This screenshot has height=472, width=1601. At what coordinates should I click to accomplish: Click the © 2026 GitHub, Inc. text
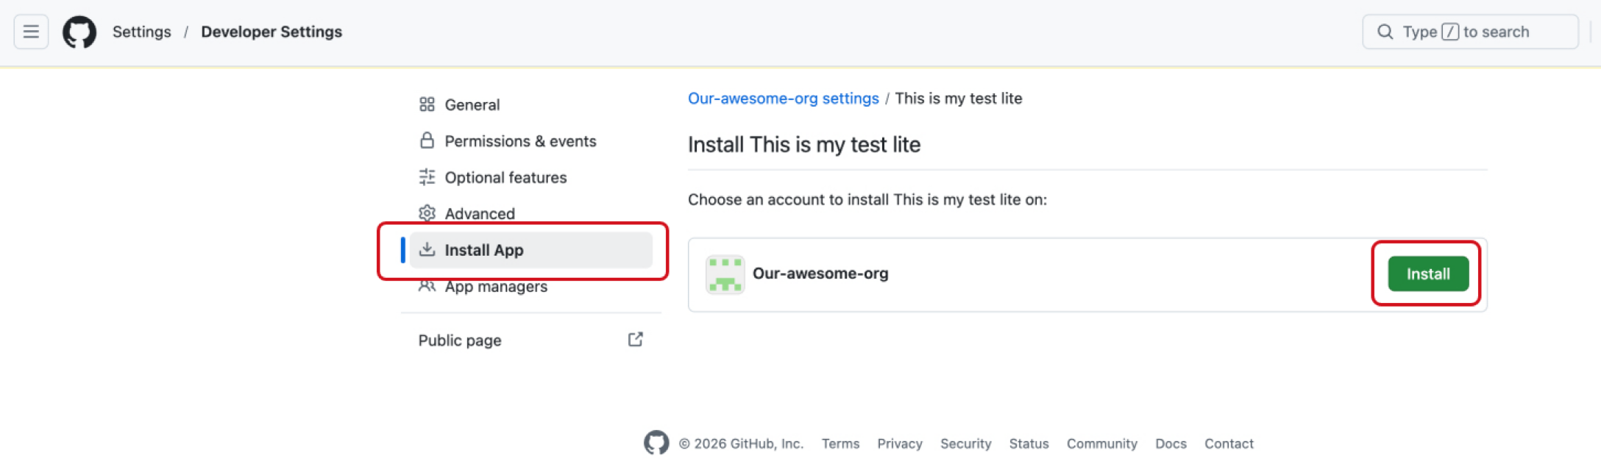tap(741, 443)
